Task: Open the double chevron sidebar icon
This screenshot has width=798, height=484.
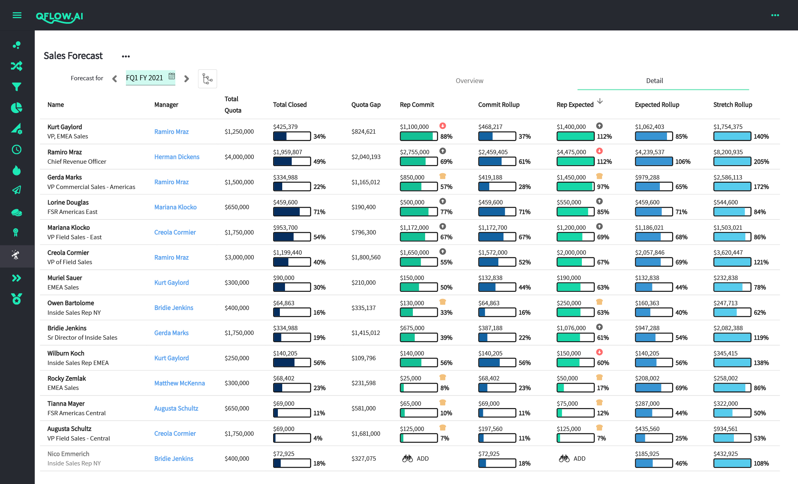Action: 17,278
